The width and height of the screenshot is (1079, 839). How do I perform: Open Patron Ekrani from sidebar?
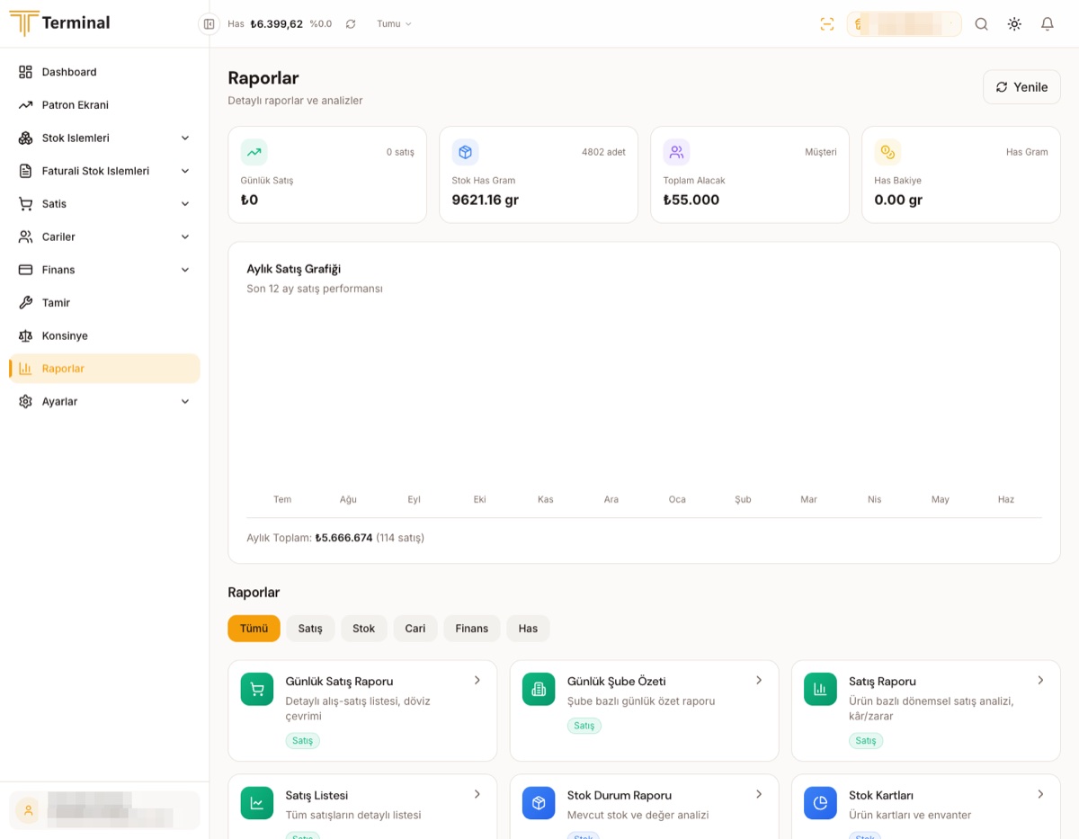(x=104, y=105)
